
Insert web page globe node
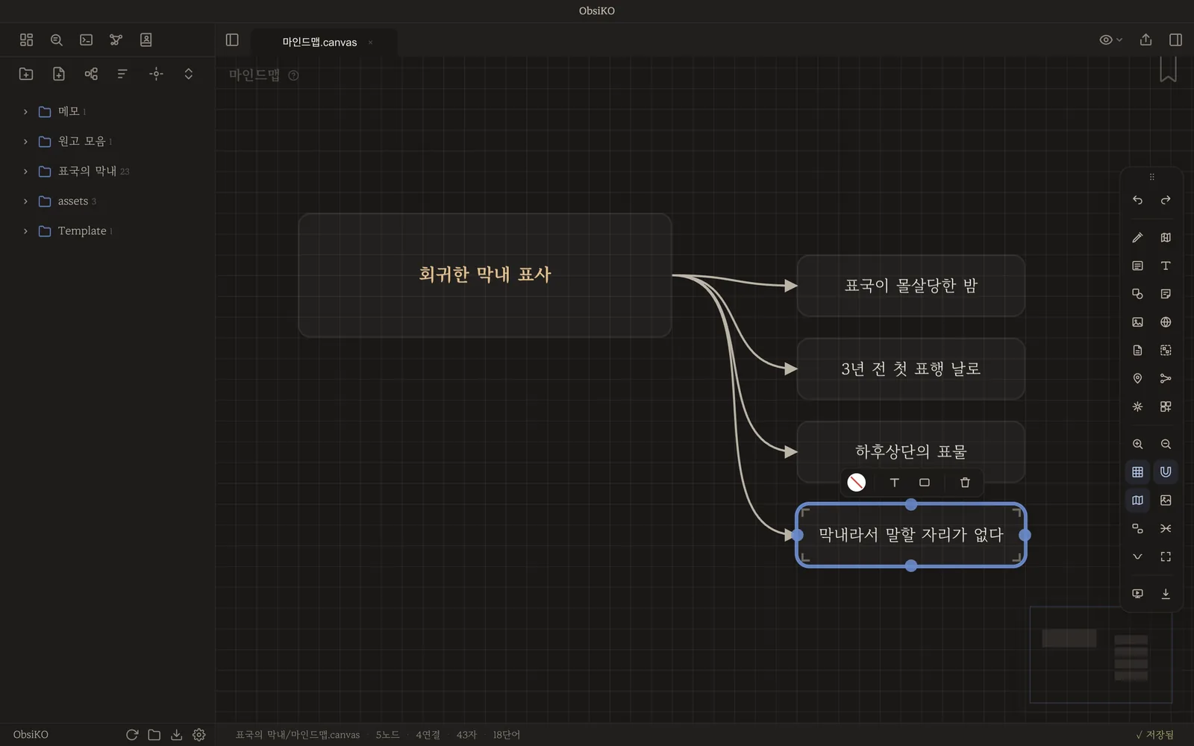[1166, 322]
